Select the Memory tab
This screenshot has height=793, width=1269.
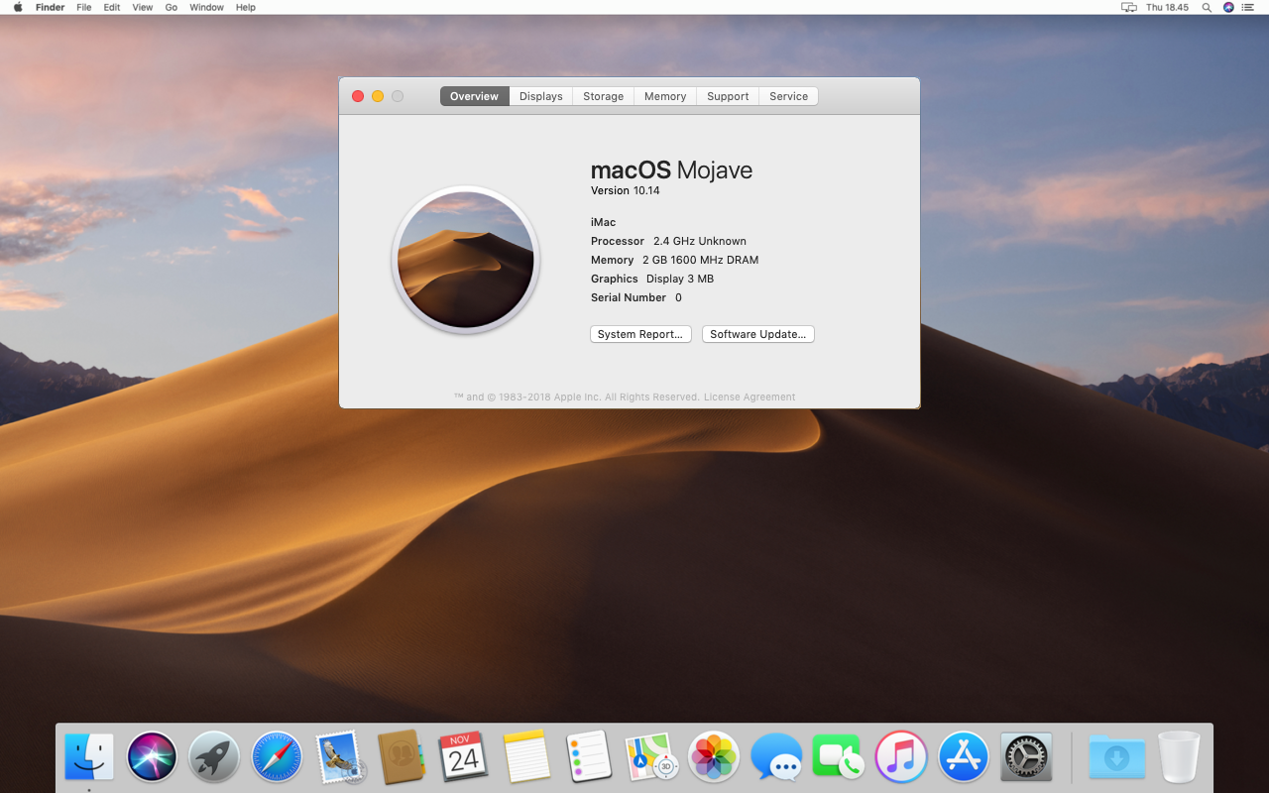point(664,95)
